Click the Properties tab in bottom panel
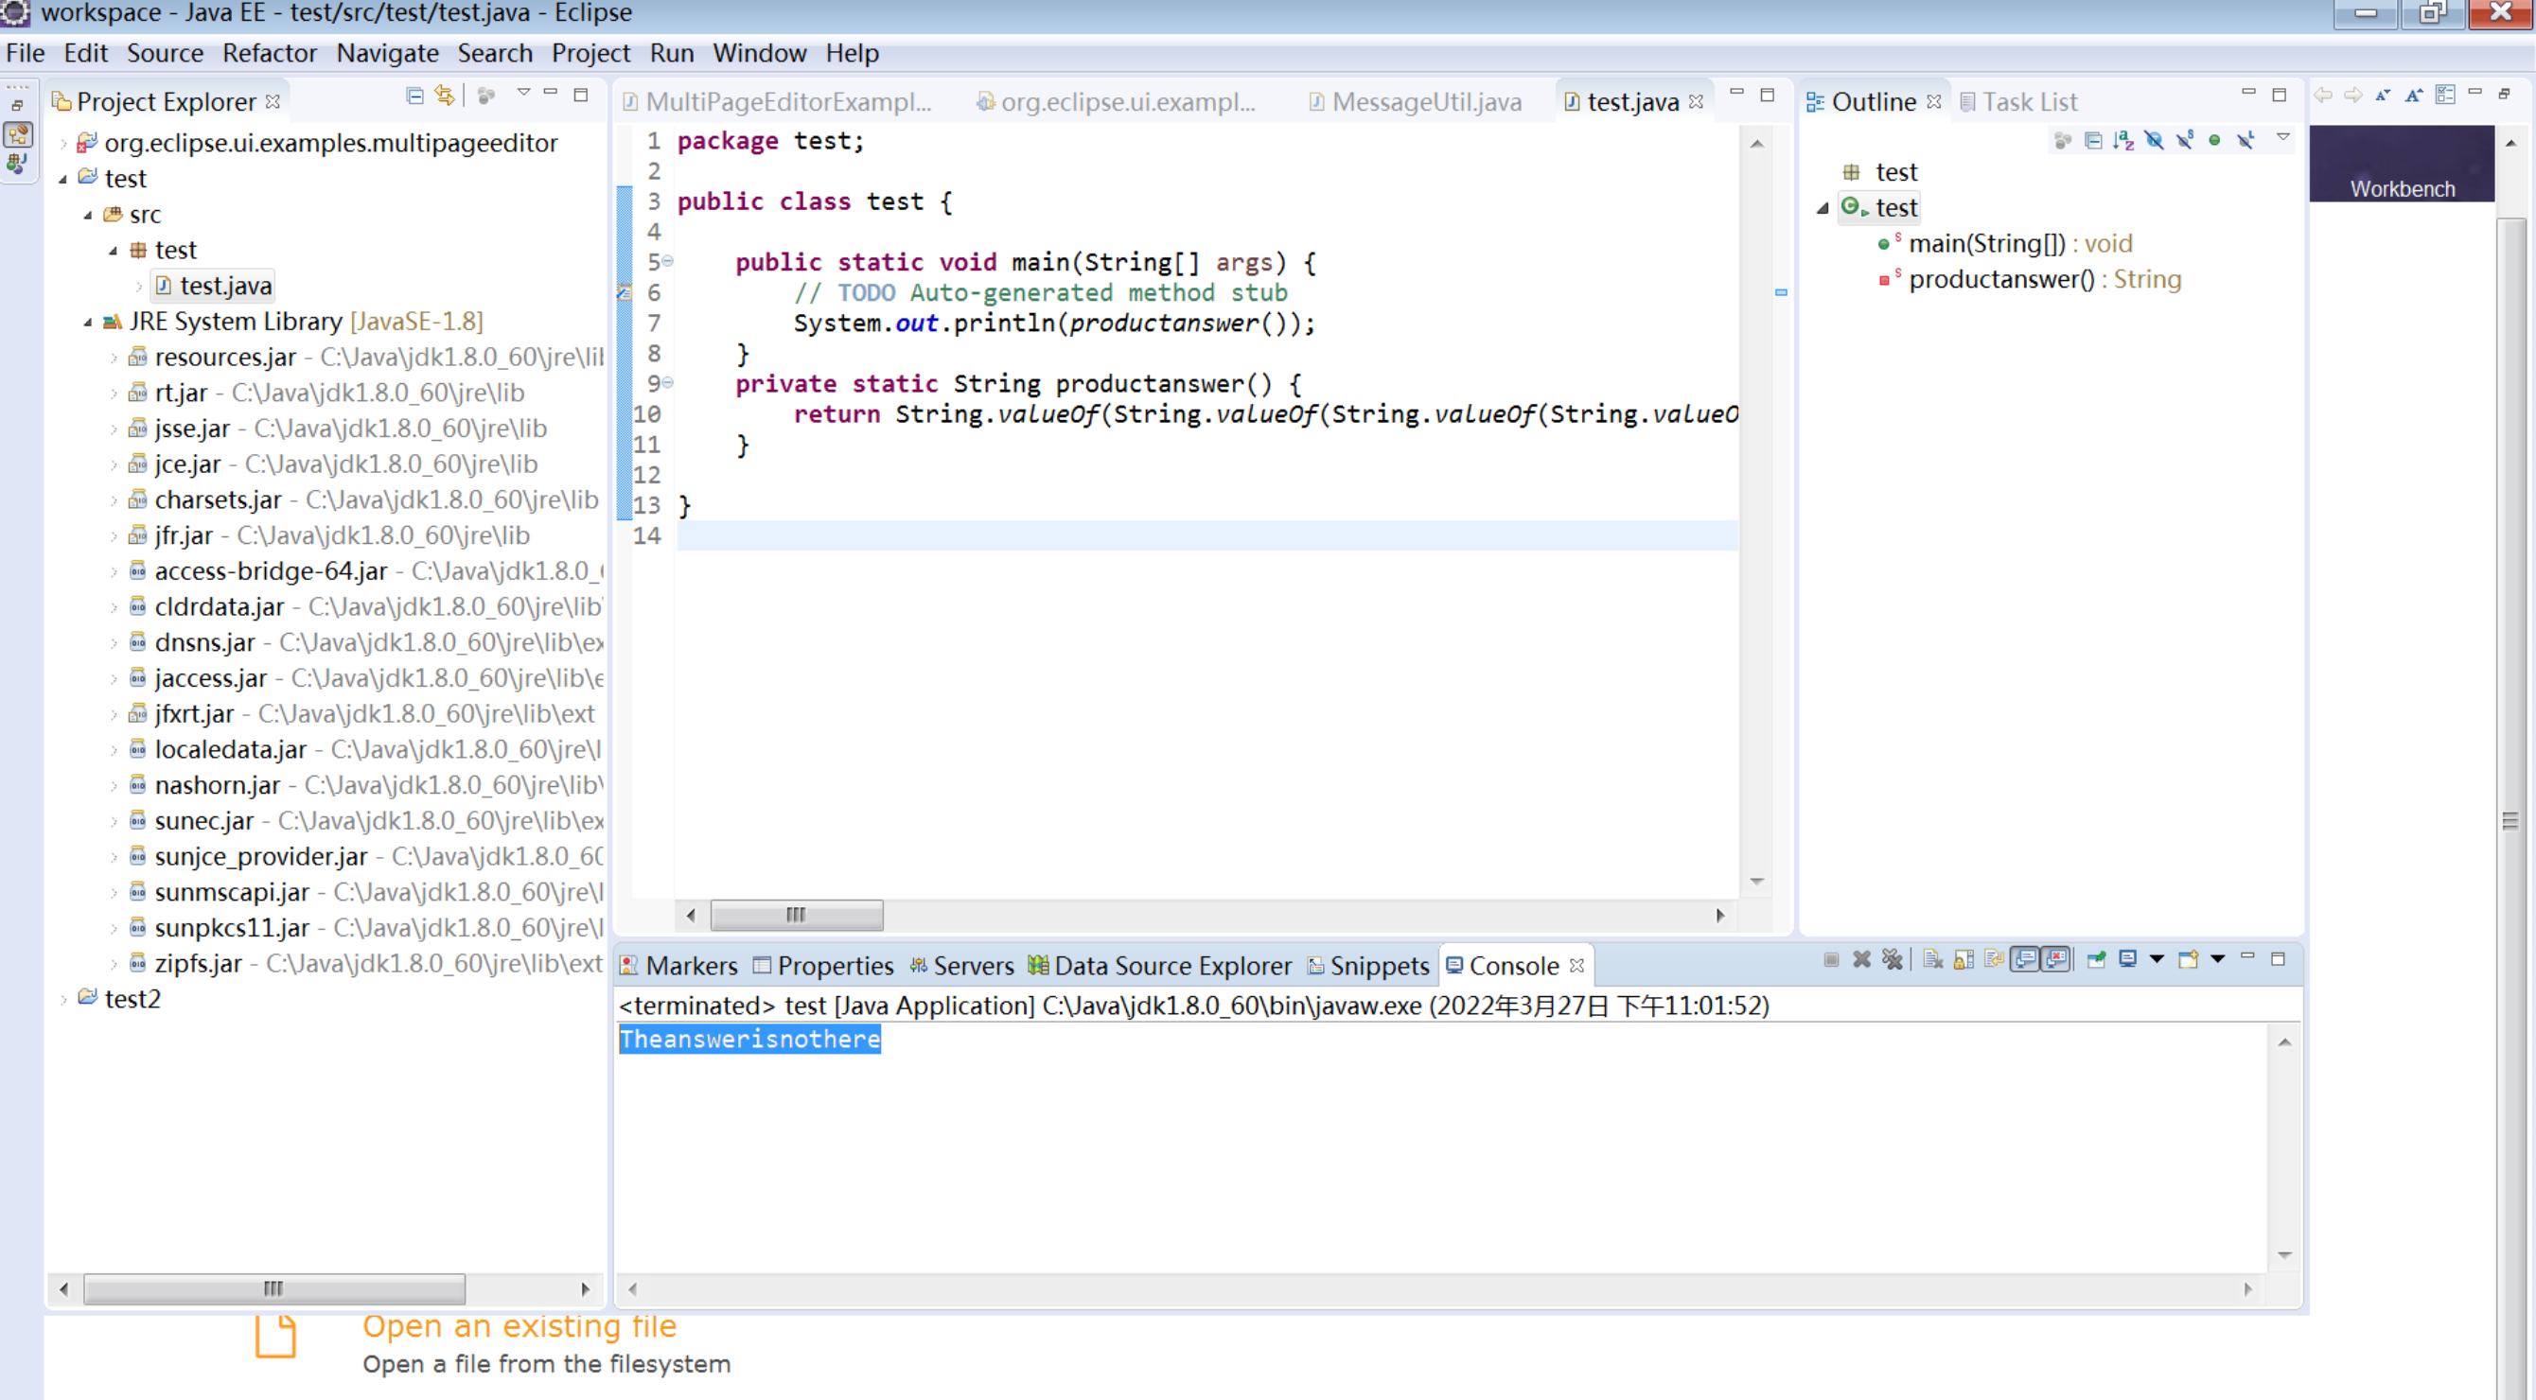 [833, 966]
